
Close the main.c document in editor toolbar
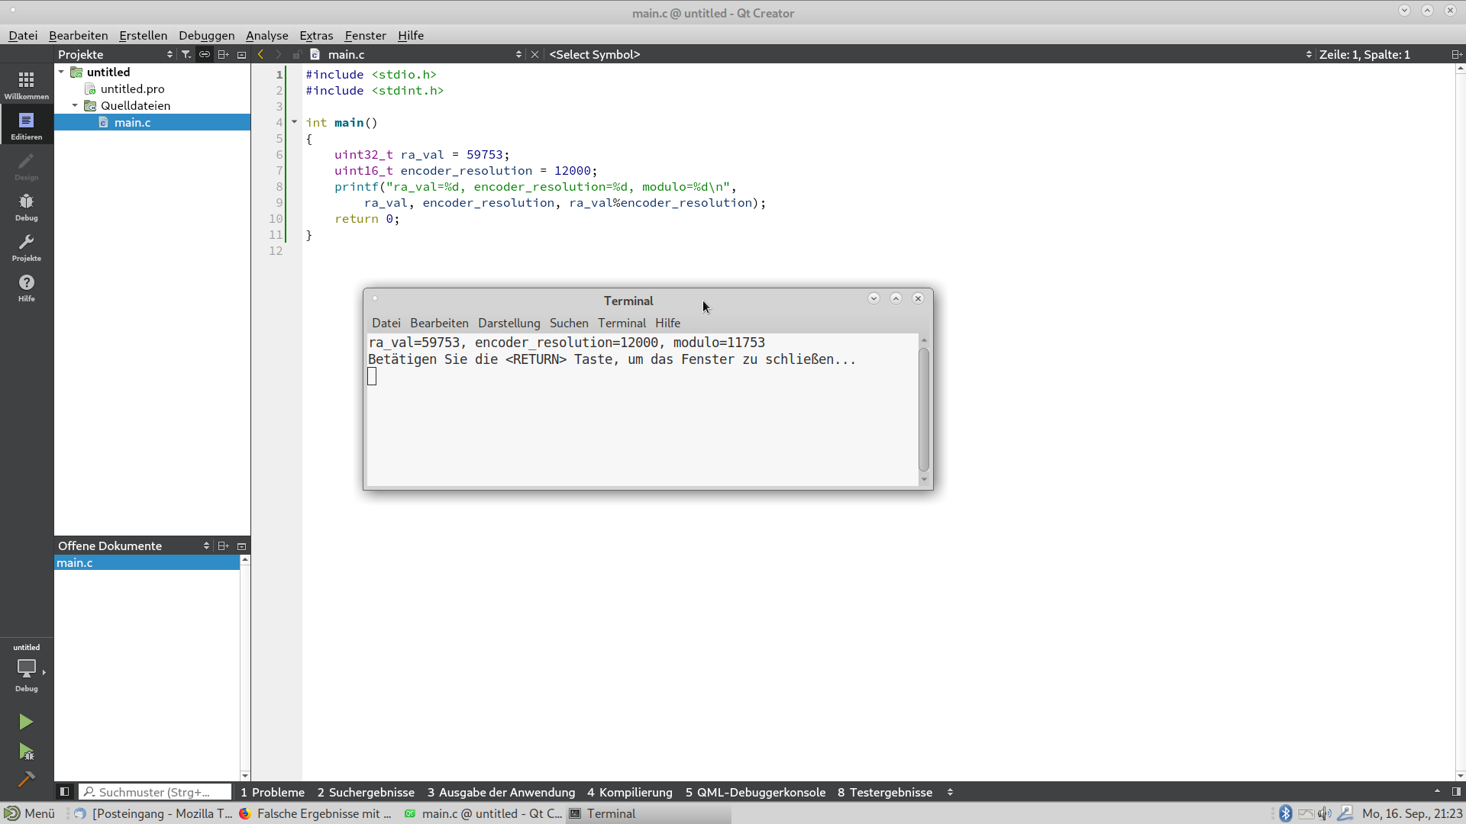tap(535, 54)
